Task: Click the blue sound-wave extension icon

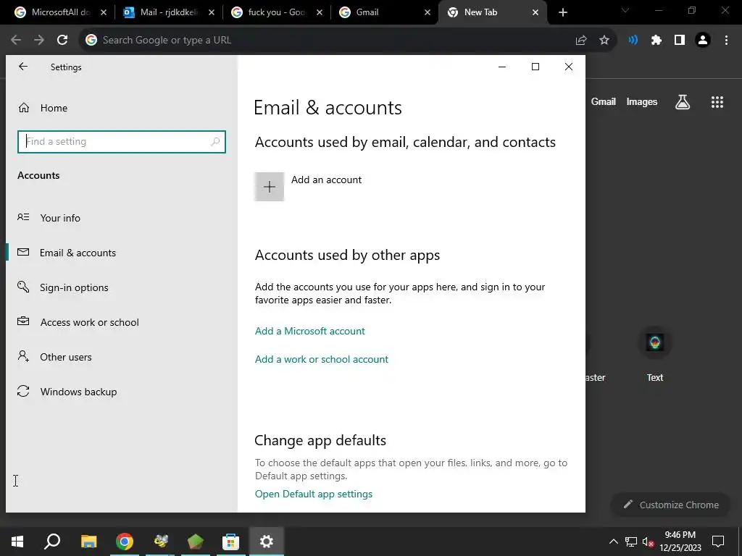Action: tap(633, 41)
